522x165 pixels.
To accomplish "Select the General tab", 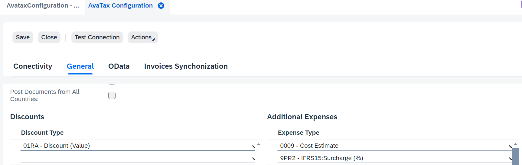I will click(x=80, y=66).
